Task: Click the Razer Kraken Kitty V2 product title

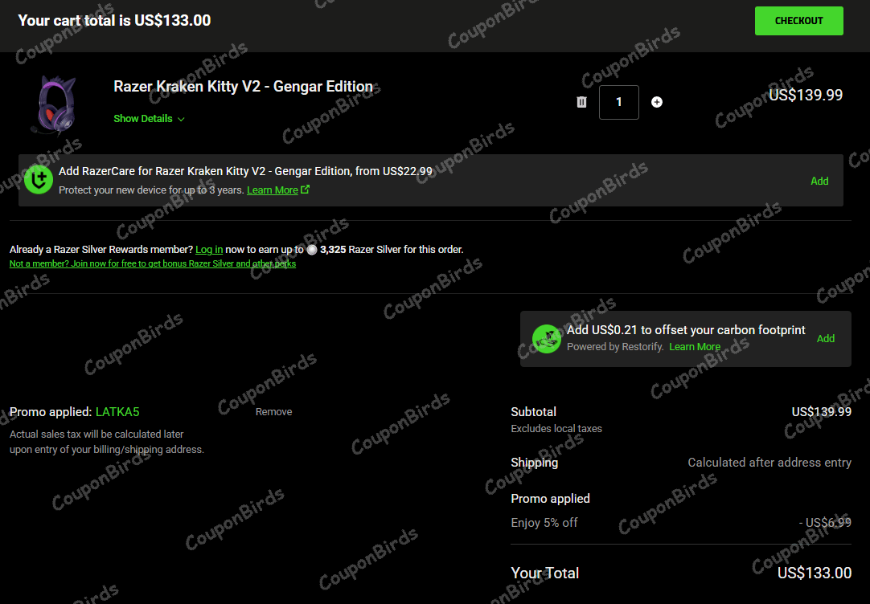Action: (x=243, y=87)
